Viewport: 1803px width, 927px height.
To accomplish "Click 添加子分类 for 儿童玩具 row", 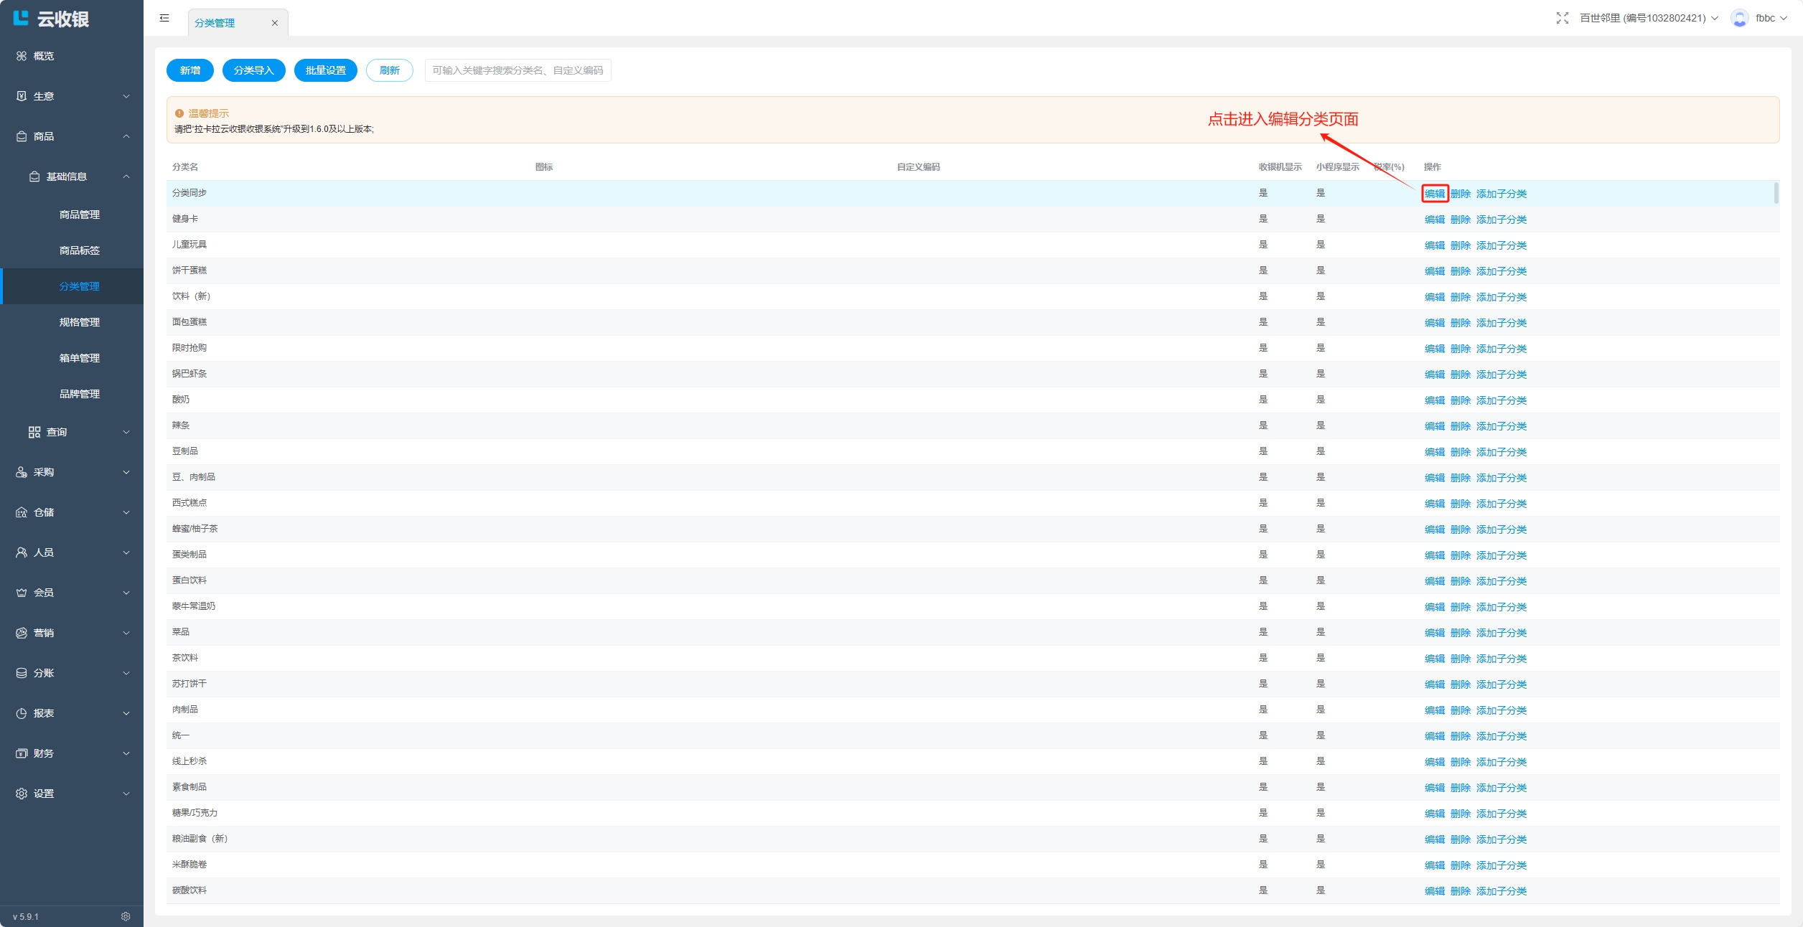I will tap(1501, 245).
